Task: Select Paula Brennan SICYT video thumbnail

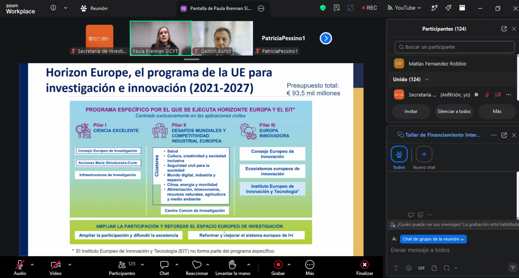Action: click(x=161, y=38)
